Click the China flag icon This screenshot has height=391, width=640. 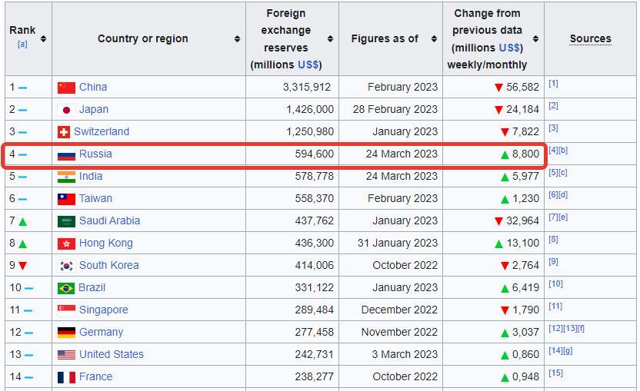pos(66,88)
